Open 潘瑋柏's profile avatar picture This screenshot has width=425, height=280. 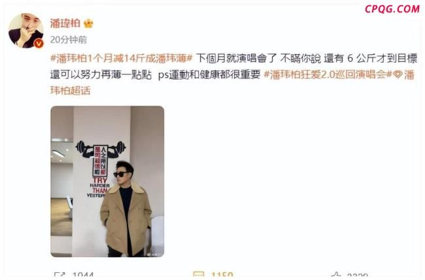pyautogui.click(x=25, y=31)
